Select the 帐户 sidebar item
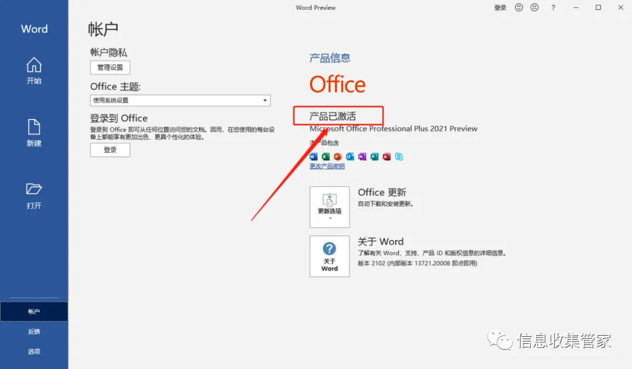This screenshot has width=632, height=369. click(34, 312)
